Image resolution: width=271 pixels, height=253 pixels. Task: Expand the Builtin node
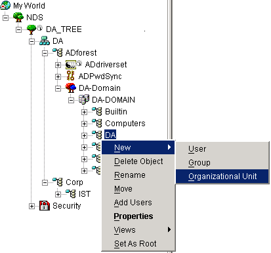click(84, 112)
